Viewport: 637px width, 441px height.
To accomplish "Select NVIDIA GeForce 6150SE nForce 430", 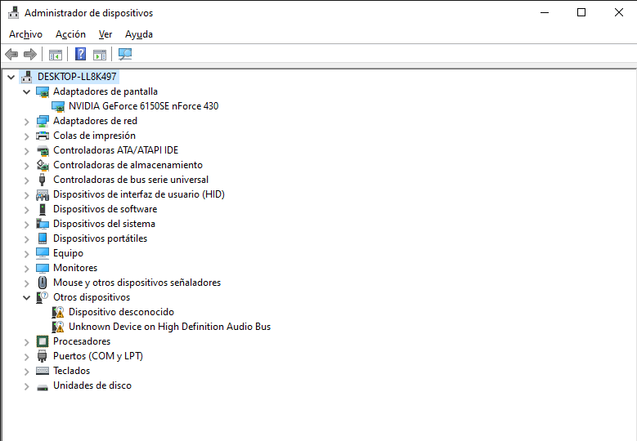I will click(x=143, y=106).
